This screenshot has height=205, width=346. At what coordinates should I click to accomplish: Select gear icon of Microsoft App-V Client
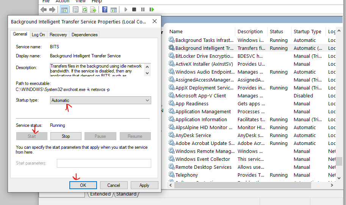171,96
